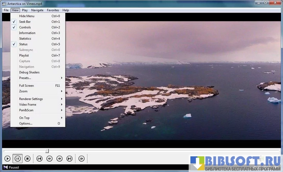Choose Full Screen from the menu
Viewport: 283px width, 172px height.
tap(27, 86)
